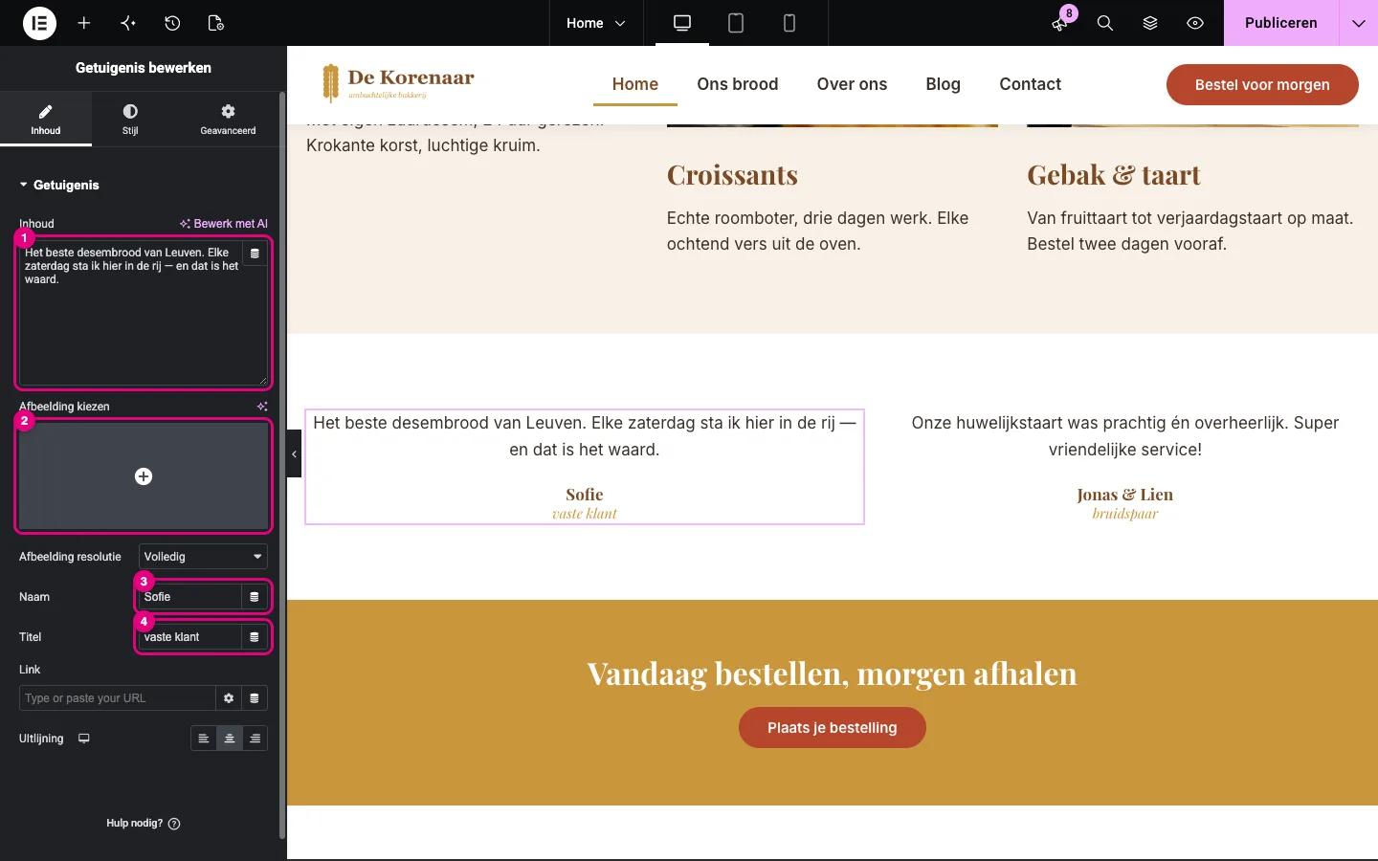Click the Bestel voor morgen button
The width and height of the screenshot is (1378, 861).
(x=1262, y=84)
